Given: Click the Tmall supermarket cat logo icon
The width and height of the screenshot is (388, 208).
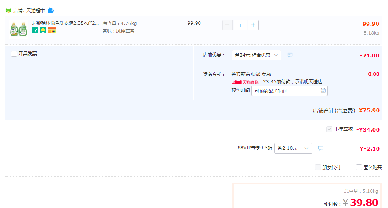Looking at the screenshot, I should 8,11.
